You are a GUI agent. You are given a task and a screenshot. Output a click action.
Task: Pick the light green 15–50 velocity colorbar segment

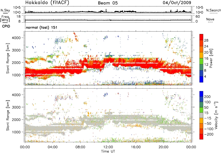tap(201, 110)
